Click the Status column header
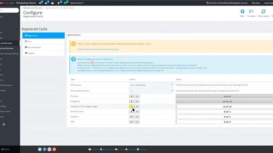The height and width of the screenshot is (153, 273). 179,79
